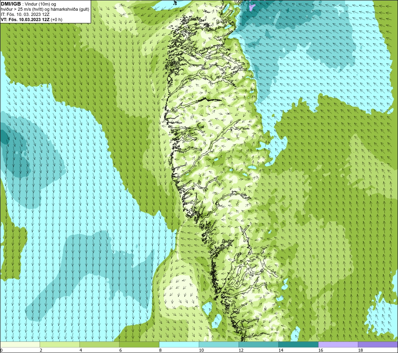Viewport: 398px width, 353px height.
Task: Click the DMI/IGB title text
Action: (11, 4)
